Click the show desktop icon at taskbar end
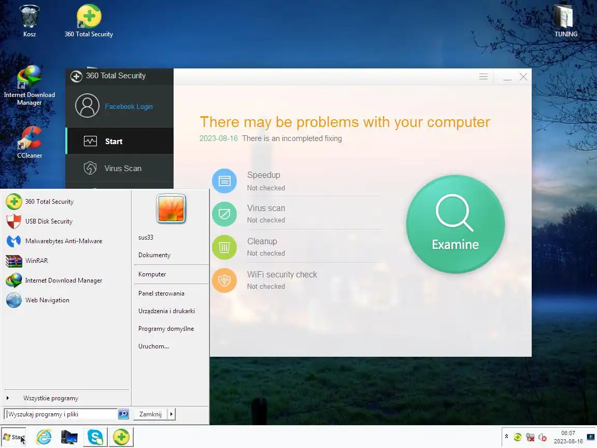This screenshot has height=448, width=597. pyautogui.click(x=591, y=437)
